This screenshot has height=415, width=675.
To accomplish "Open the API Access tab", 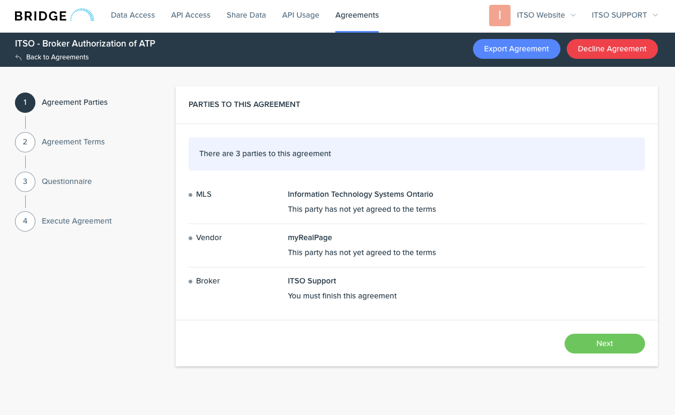I will coord(191,16).
